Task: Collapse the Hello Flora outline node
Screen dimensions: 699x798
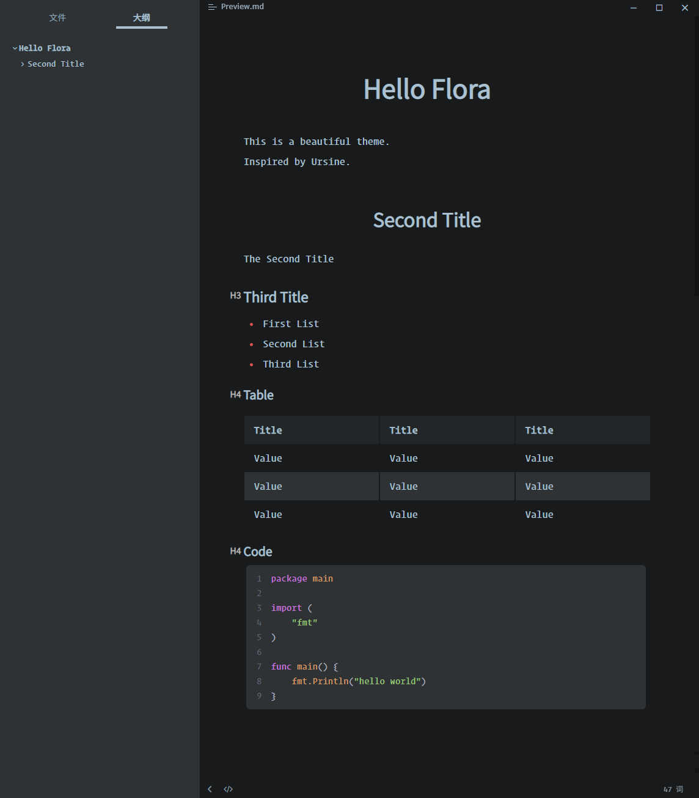Action: tap(14, 48)
